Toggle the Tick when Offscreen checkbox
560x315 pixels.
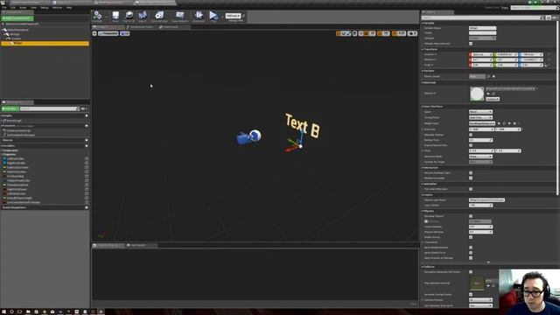point(471,189)
